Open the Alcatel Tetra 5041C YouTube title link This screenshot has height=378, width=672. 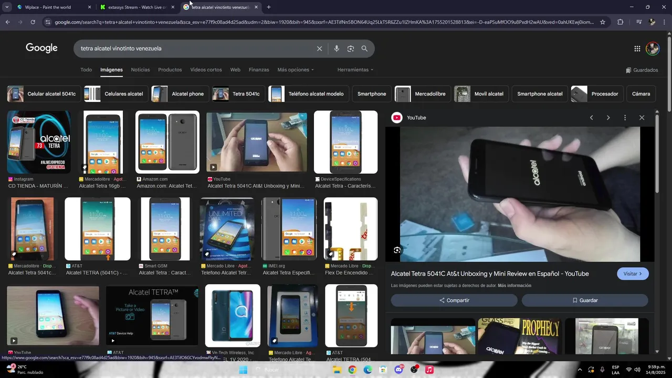pyautogui.click(x=490, y=274)
